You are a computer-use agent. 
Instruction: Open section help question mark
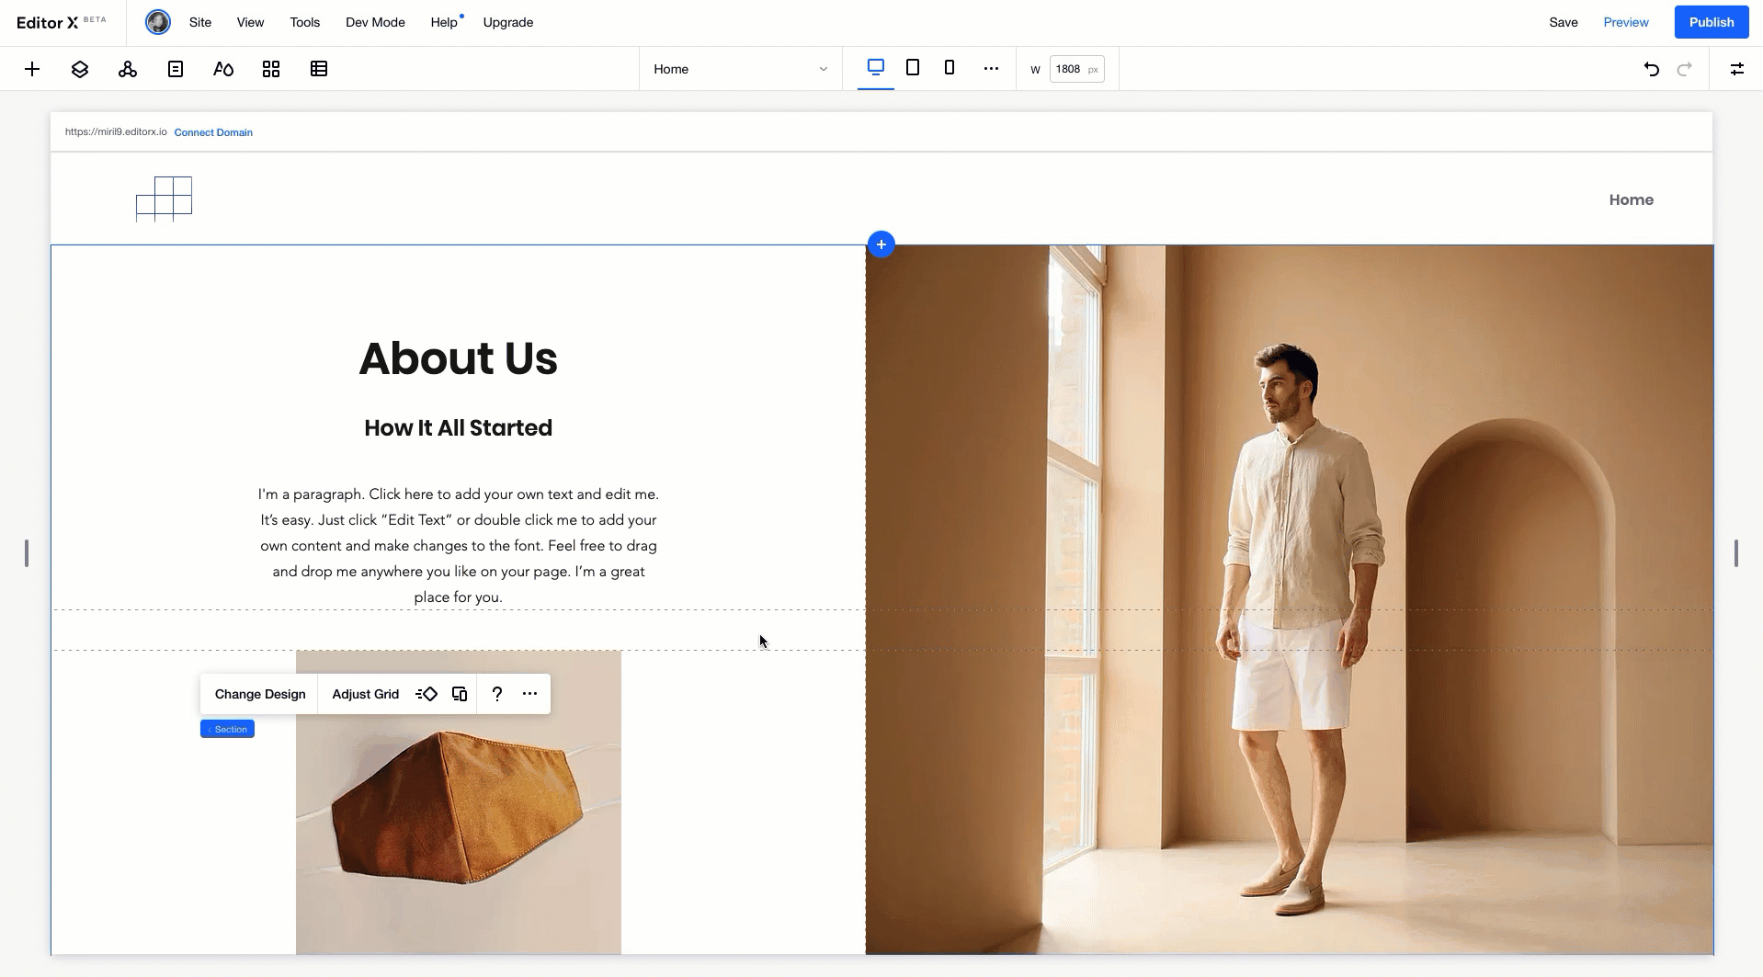pos(497,694)
